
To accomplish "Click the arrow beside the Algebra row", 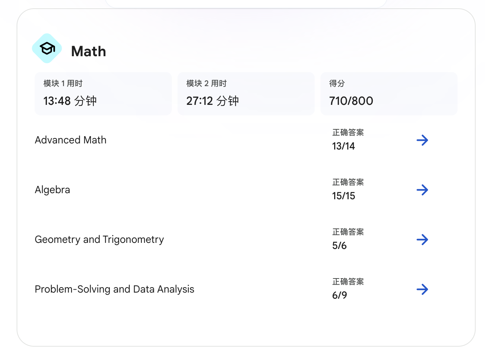I will pyautogui.click(x=422, y=190).
